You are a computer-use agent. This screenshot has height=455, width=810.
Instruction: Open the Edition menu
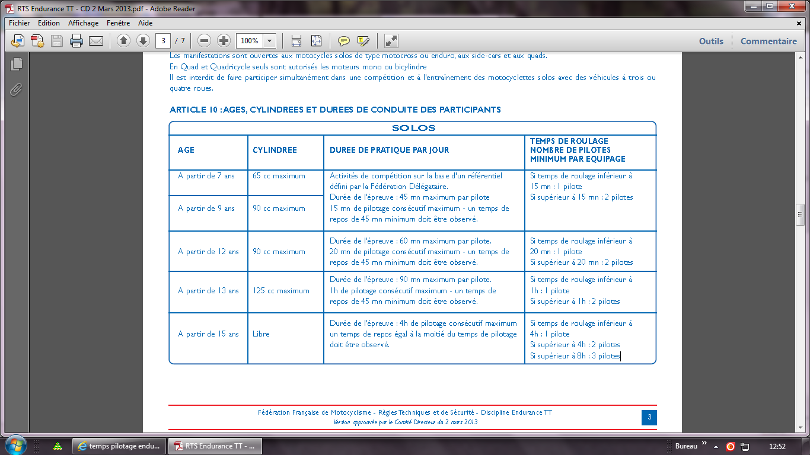(49, 23)
